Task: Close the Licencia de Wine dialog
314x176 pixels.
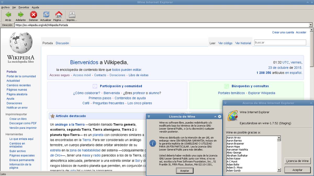Action: tap(220, 117)
